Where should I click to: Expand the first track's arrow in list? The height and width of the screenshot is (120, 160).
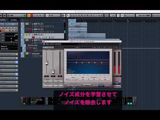pyautogui.click(x=22, y=24)
